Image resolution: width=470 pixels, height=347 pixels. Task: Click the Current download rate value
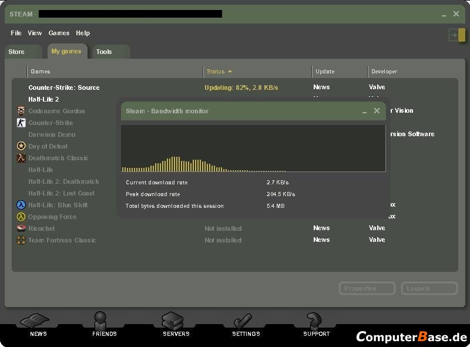click(x=277, y=182)
